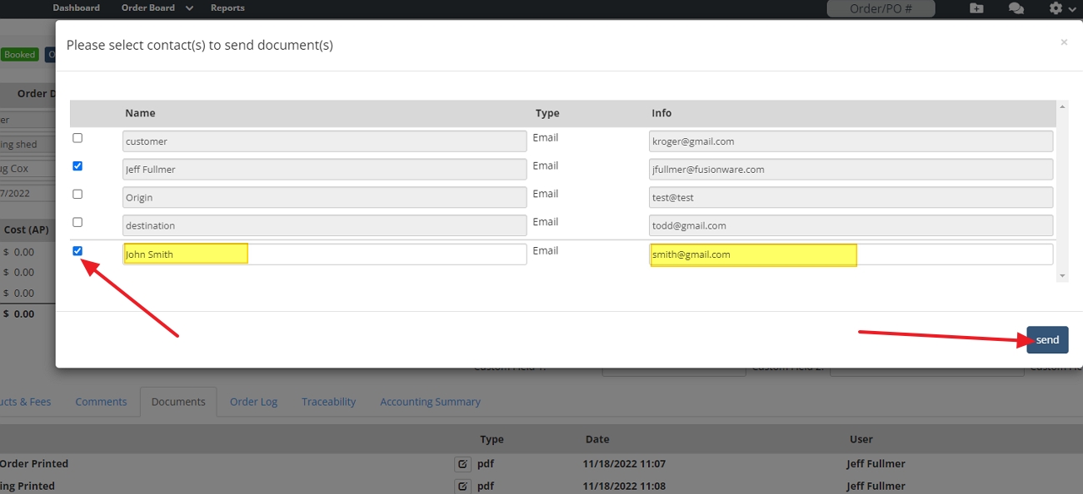Viewport: 1083px width, 494px height.
Task: Click the send button
Action: [x=1046, y=339]
